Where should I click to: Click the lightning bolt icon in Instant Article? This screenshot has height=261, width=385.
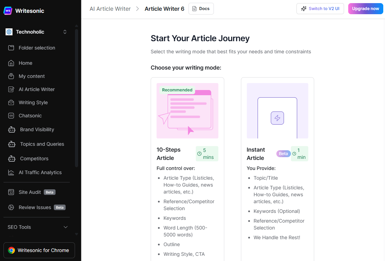point(277,118)
